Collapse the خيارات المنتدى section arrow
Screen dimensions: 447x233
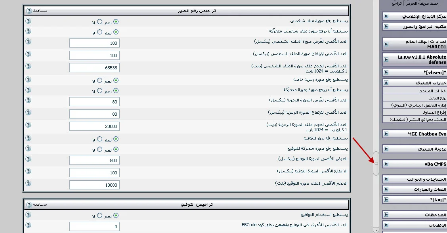[386, 83]
